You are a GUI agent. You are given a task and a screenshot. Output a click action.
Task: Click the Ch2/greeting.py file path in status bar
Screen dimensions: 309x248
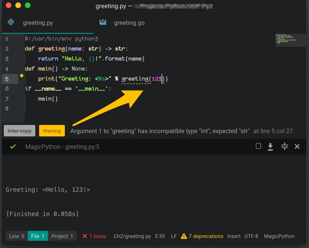tap(132, 236)
